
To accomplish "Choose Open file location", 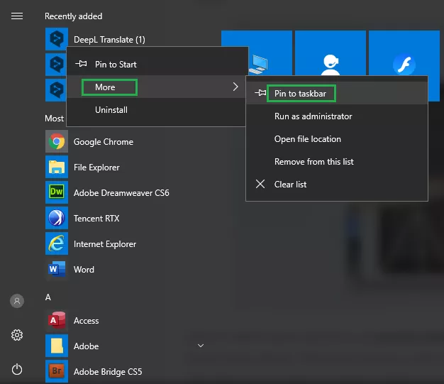I will (337, 139).
